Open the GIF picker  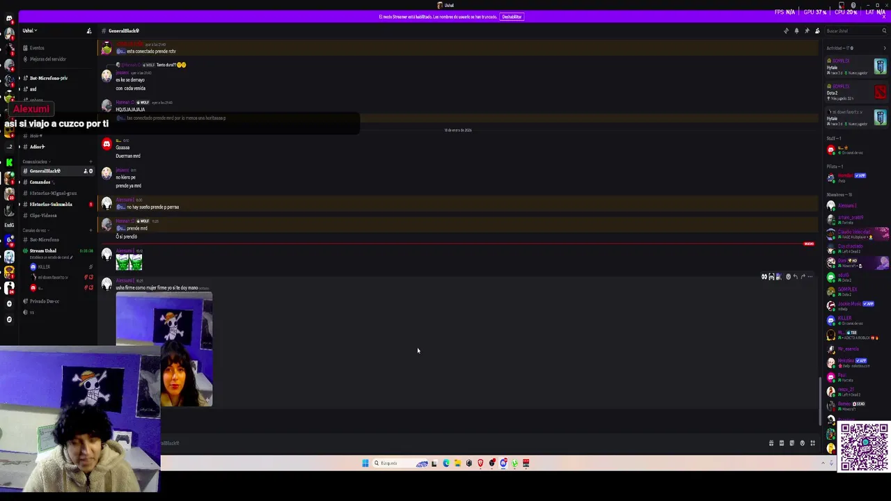tap(782, 443)
